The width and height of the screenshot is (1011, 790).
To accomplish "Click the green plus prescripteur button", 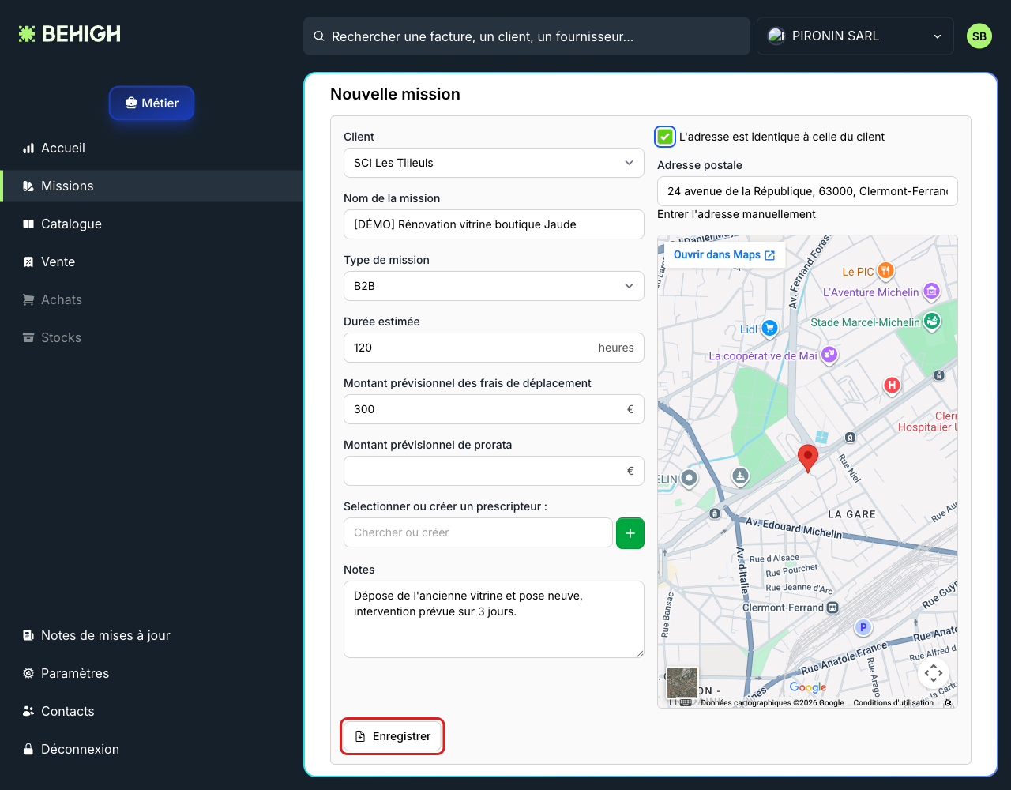I will pos(630,533).
